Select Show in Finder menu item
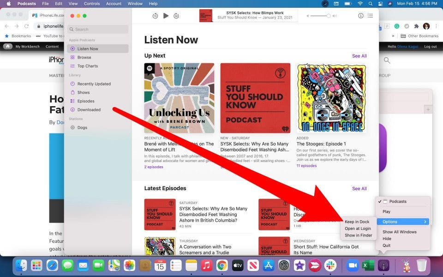 [359, 235]
